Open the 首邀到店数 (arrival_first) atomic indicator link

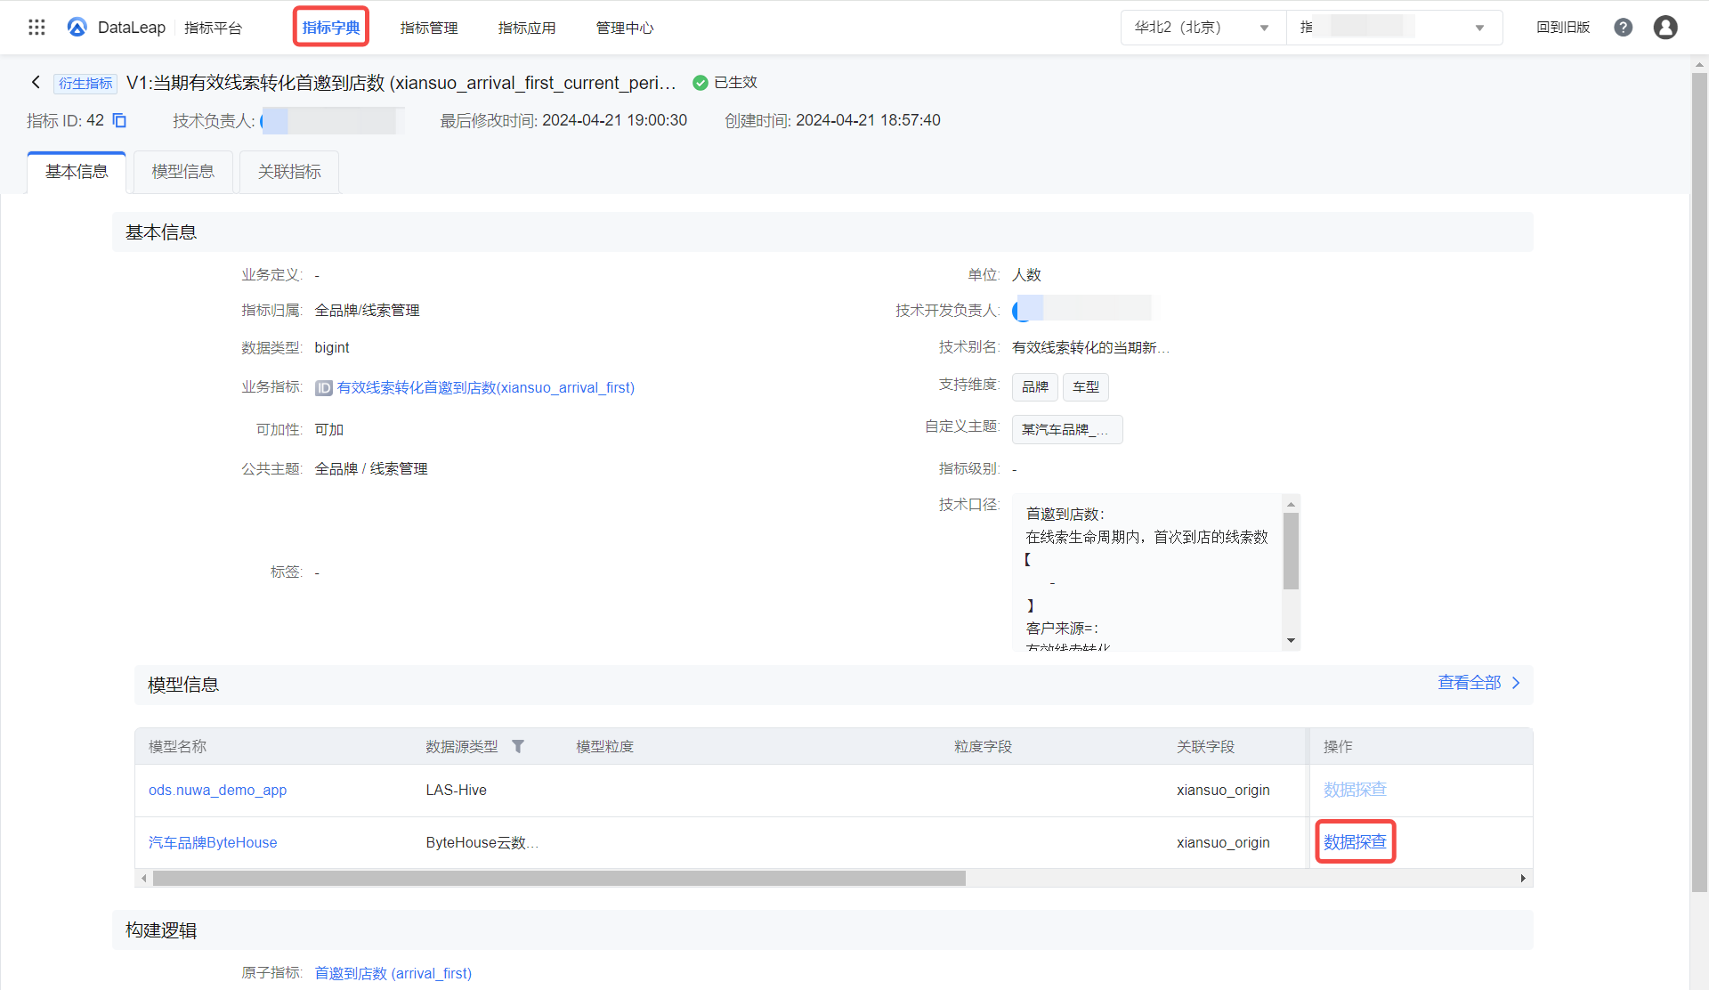tap(393, 973)
